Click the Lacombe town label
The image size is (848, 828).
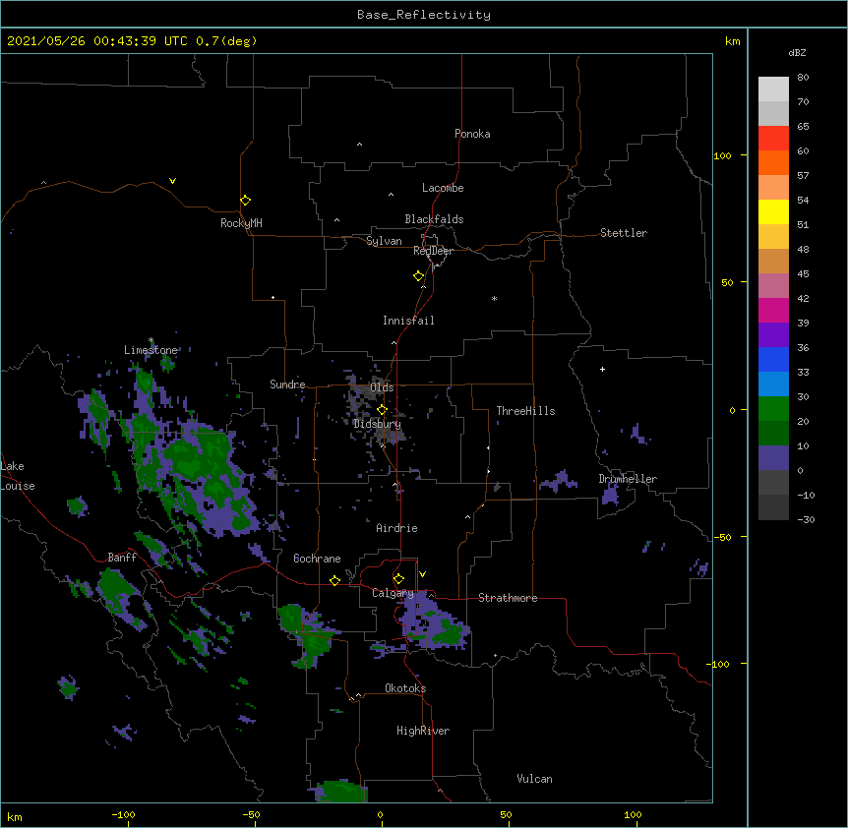[x=443, y=188]
